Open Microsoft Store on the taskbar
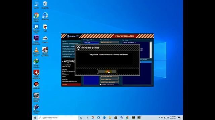215x120 pixels. [116, 118]
